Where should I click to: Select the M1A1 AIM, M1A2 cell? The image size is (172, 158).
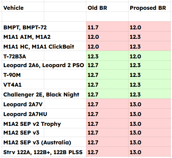44,36
